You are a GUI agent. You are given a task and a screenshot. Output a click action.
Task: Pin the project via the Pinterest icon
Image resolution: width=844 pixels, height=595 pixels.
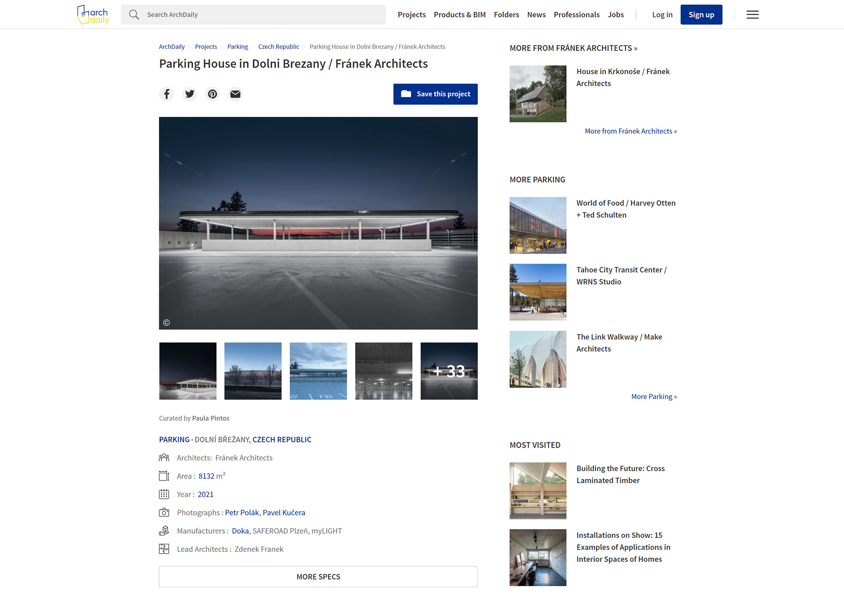coord(212,94)
